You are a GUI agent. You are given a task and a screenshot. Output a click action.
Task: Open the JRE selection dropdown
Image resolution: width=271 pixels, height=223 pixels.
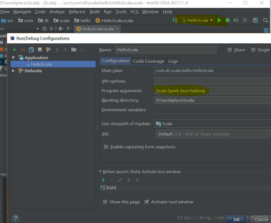[x=214, y=134]
